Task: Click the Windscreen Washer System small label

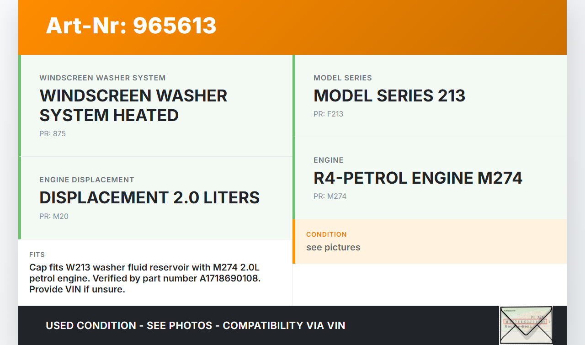Action: coord(102,78)
